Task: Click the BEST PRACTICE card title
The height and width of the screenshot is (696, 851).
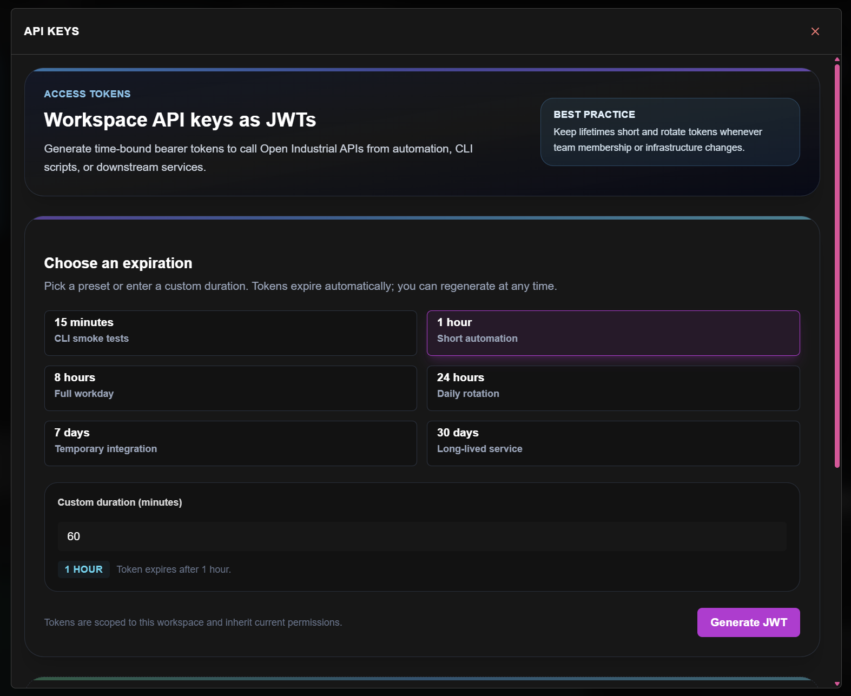Action: click(594, 115)
